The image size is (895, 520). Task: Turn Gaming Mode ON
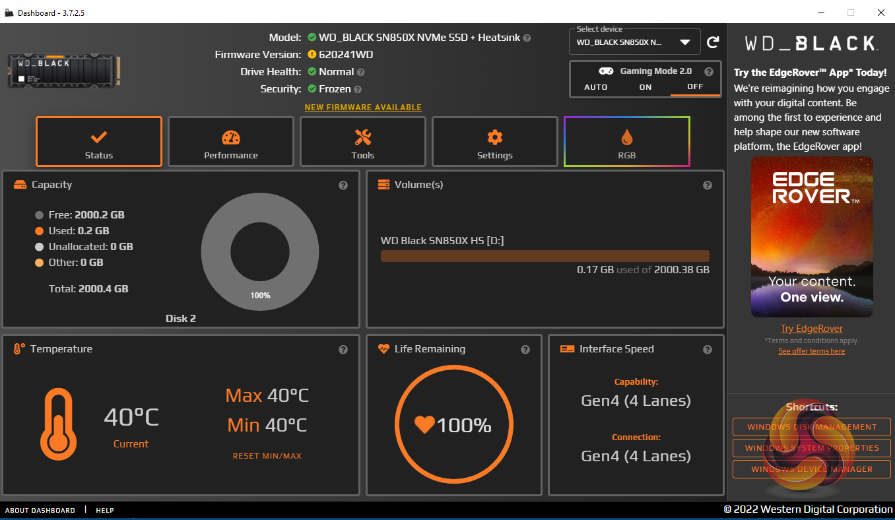[x=646, y=87]
